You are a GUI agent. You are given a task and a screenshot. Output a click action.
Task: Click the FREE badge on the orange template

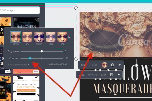[36, 72]
